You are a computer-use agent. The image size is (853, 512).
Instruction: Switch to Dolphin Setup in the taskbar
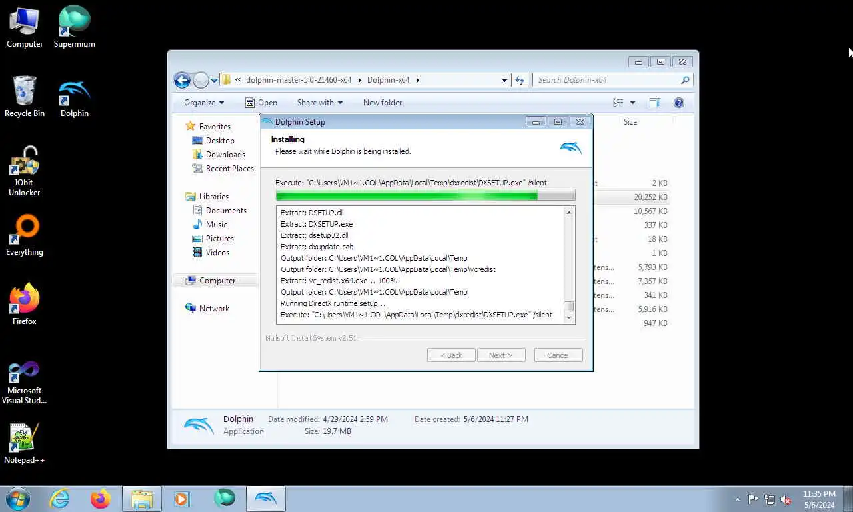pos(266,499)
